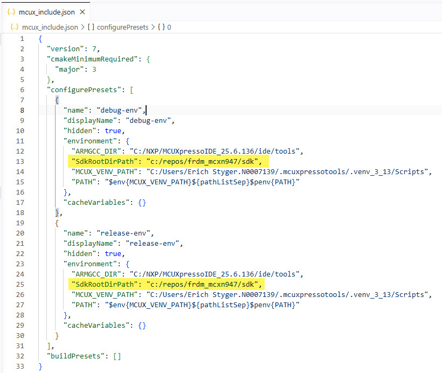The image size is (442, 373).
Task: Close the mcux_include.json tab
Action: (81, 11)
